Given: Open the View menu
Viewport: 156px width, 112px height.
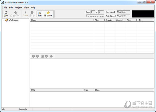Looking at the screenshot, I should click(26, 8).
